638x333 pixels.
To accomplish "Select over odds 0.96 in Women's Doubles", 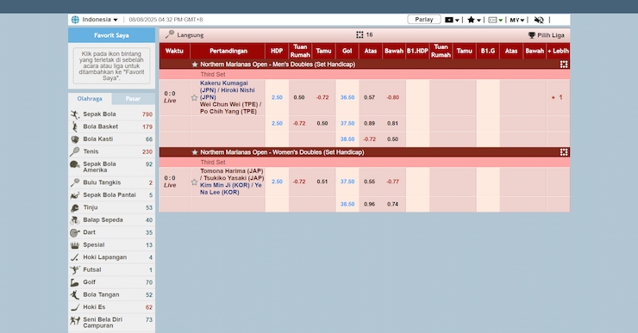I will pyautogui.click(x=370, y=204).
